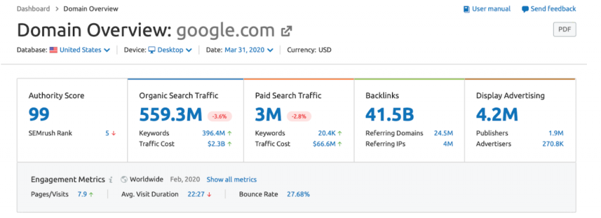Click the Send feedback speech bubble icon
The height and width of the screenshot is (218, 601).
coord(525,9)
